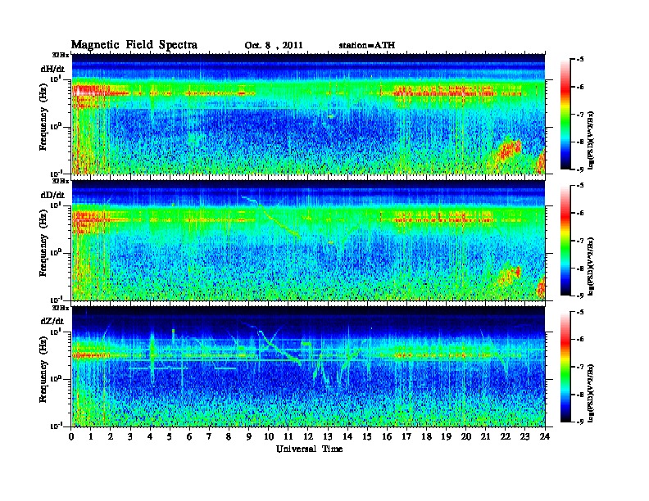
Task: Click the log(PSD) units label beside dZ/dt colorbar
Action: click(592, 393)
